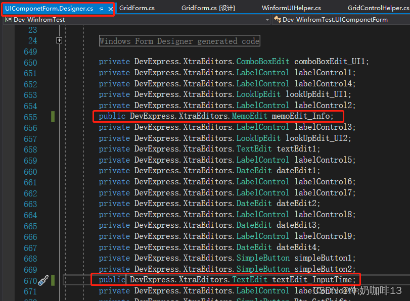Viewport: 410px width, 301px height.
Task: Click the screwdriver quick actions icon on line 670
Action: tap(43, 280)
